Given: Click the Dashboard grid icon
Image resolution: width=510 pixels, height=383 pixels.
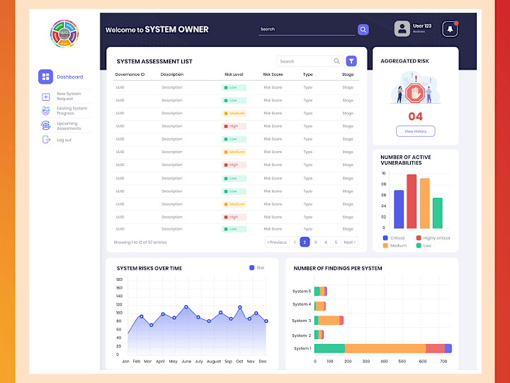Looking at the screenshot, I should 45,77.
